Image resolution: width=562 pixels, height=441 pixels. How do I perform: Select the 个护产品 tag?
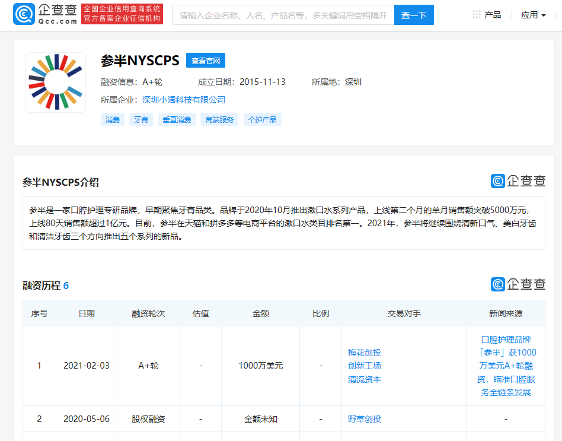click(x=263, y=119)
